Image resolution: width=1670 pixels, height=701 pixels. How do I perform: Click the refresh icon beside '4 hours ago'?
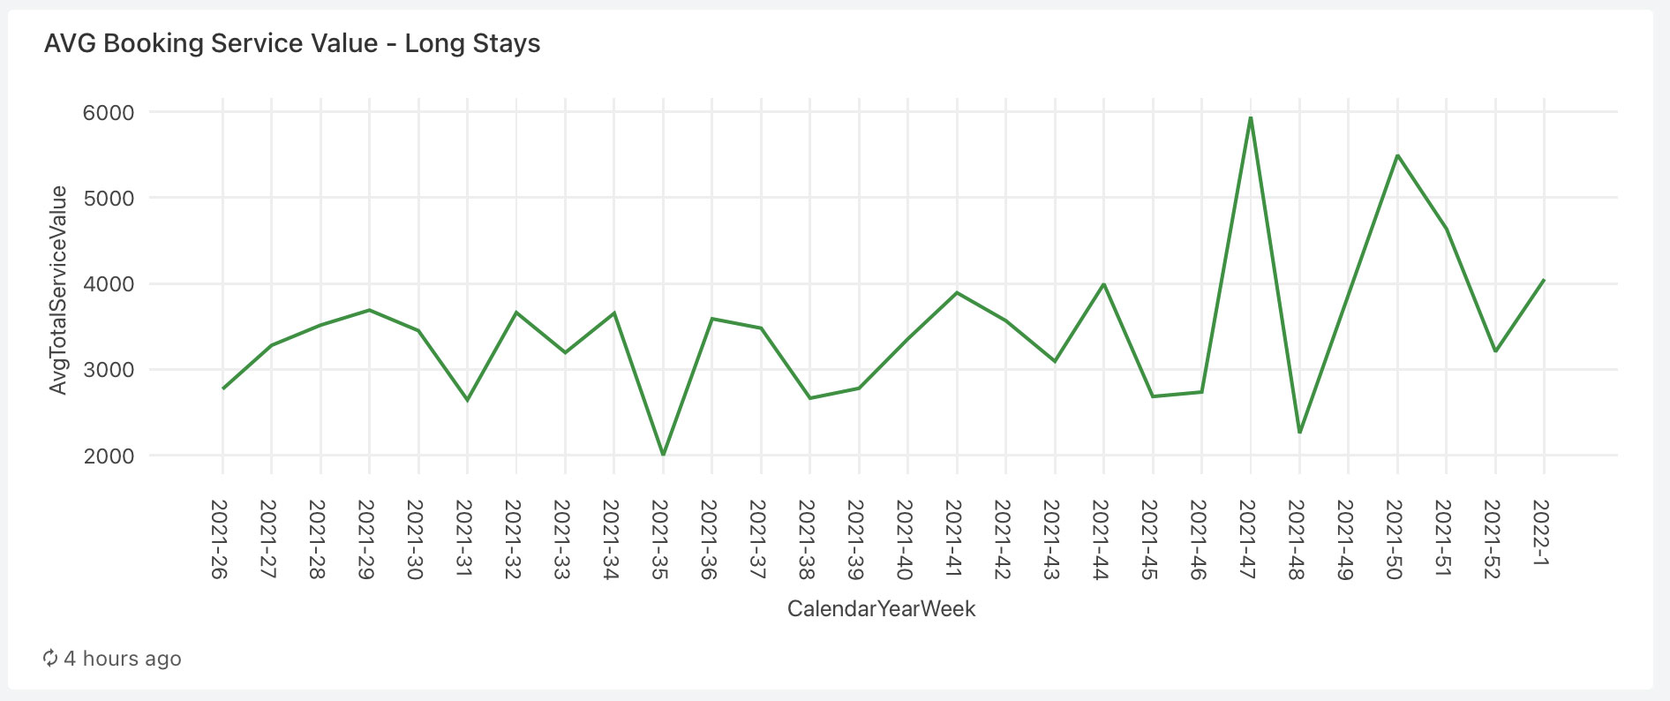pyautogui.click(x=50, y=658)
